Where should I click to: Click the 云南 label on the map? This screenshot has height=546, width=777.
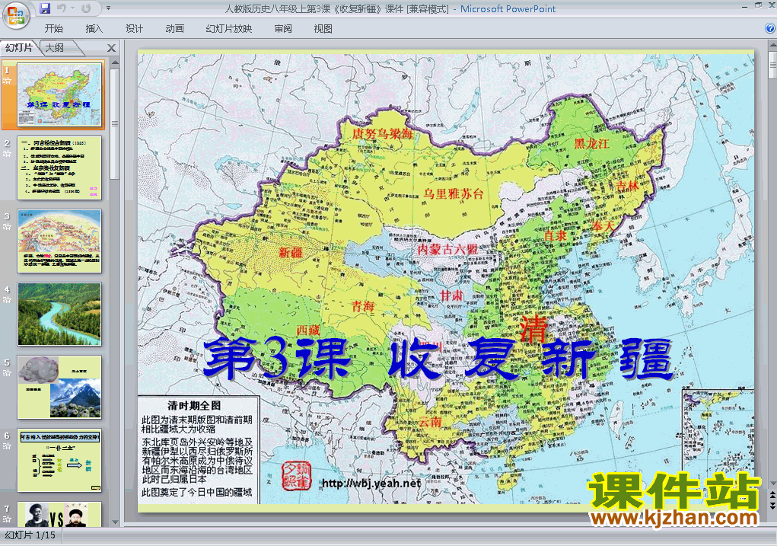(430, 422)
